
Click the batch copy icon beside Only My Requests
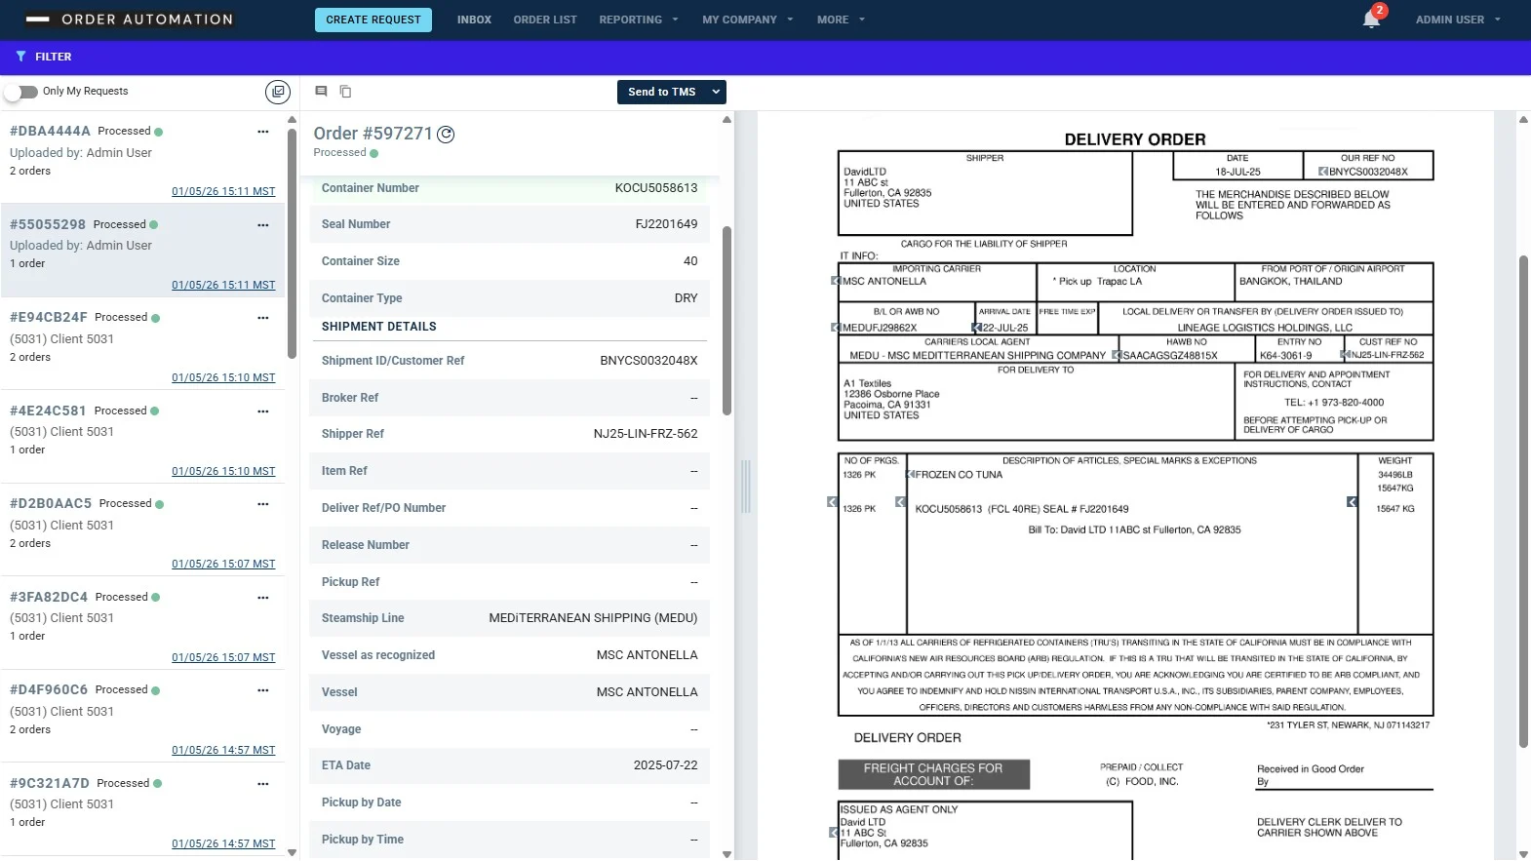tap(278, 92)
